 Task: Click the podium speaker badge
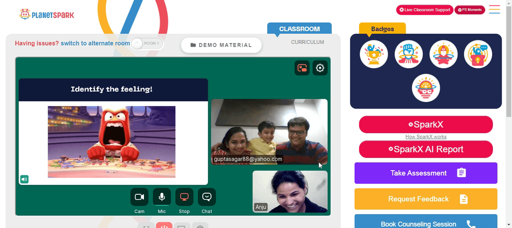[478, 54]
